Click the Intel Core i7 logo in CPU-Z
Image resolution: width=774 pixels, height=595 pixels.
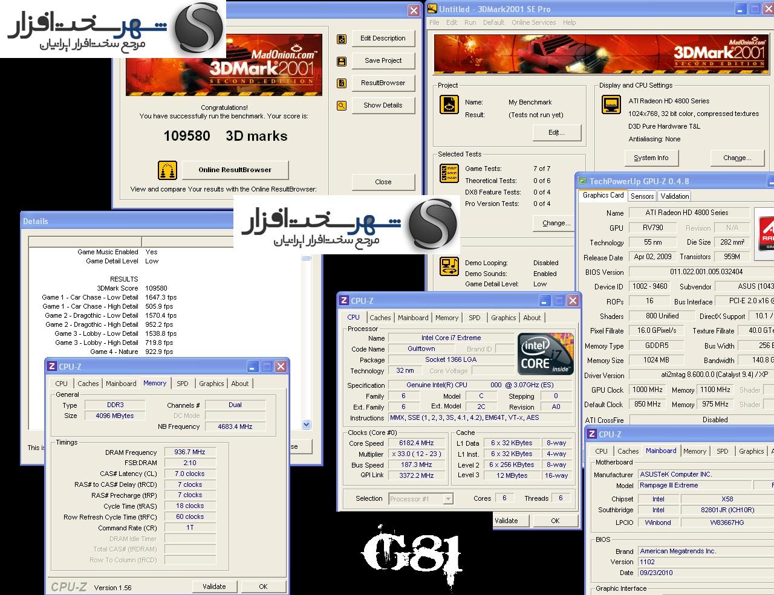point(545,353)
